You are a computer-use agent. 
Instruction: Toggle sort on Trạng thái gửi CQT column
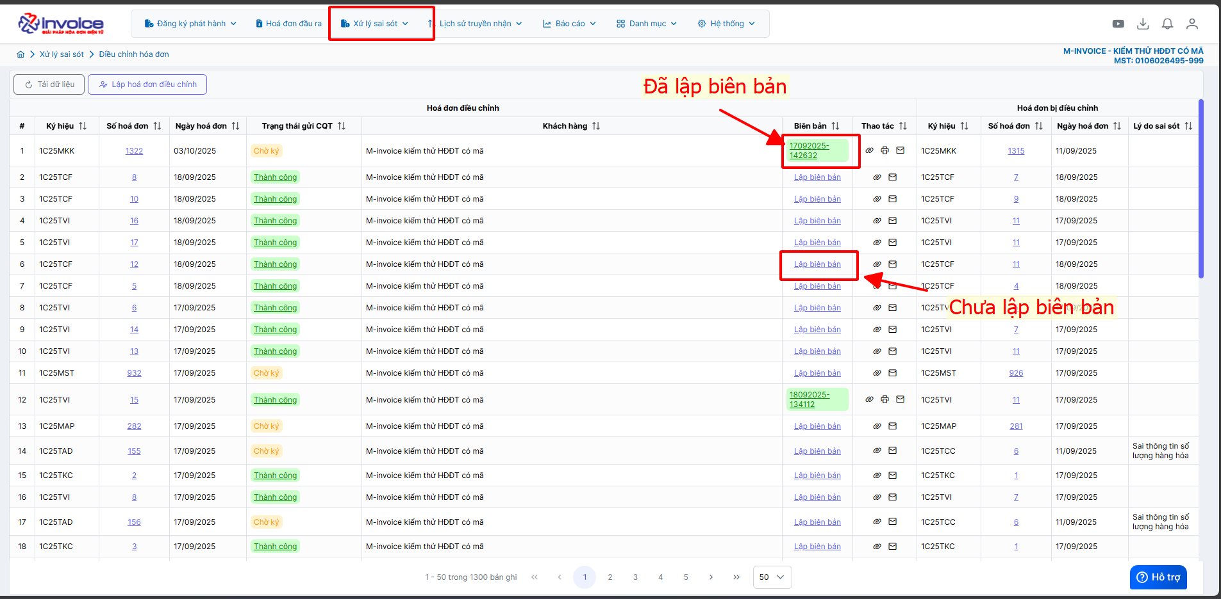342,126
